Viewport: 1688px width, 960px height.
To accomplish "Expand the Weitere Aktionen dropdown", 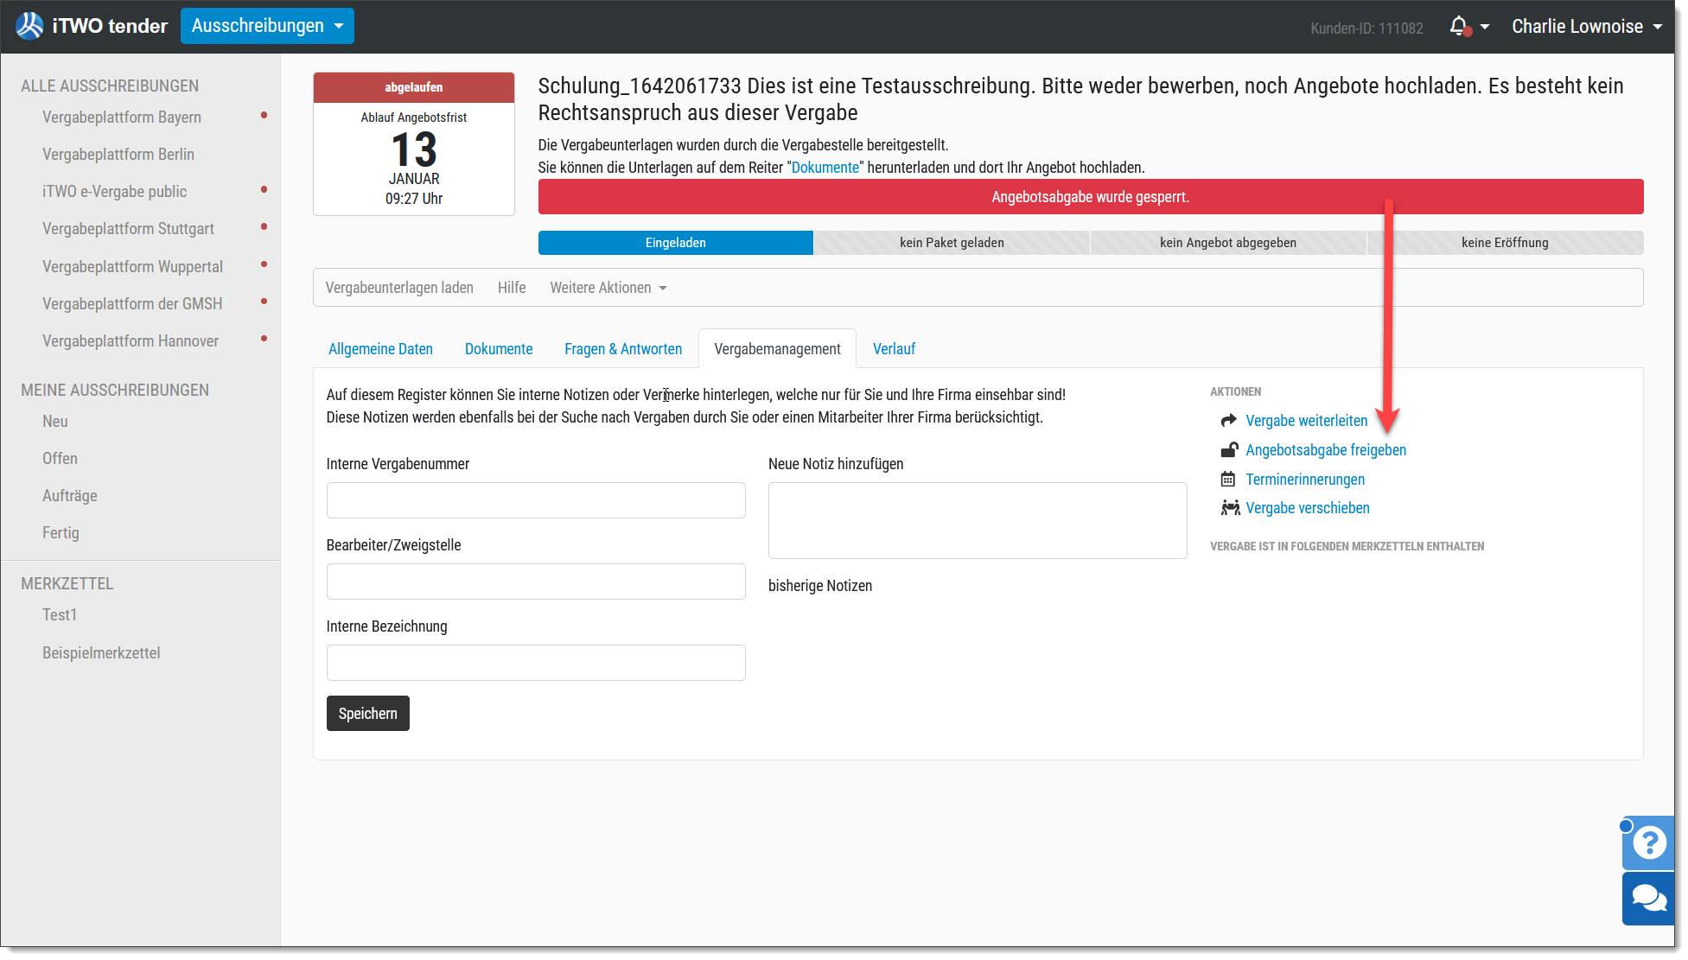I will point(608,288).
